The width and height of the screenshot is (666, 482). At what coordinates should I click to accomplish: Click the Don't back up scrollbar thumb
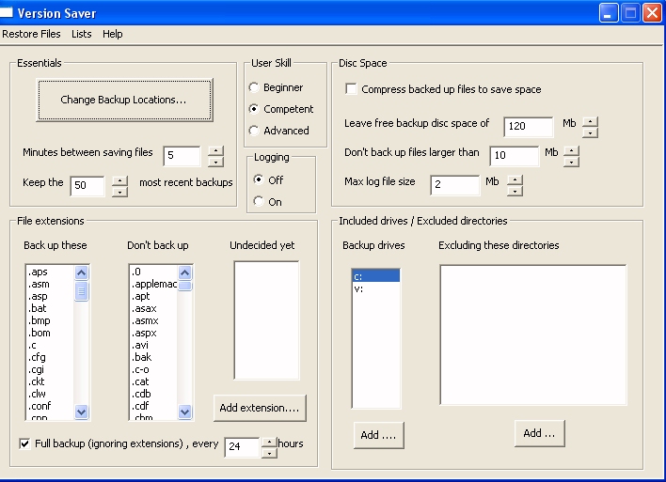click(184, 286)
